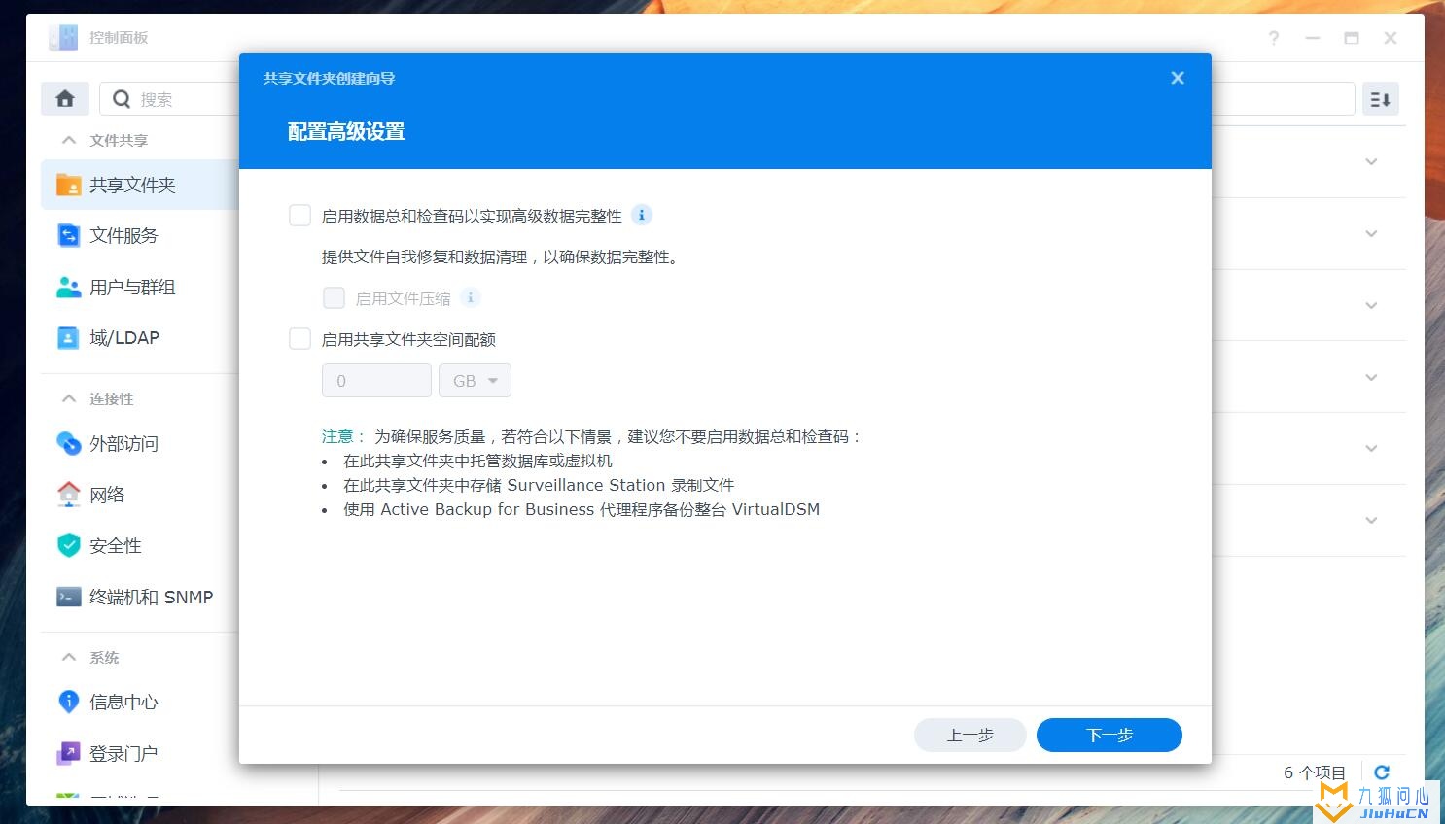Image resolution: width=1445 pixels, height=824 pixels.
Task: Open 文件服务 icon in sidebar
Action: click(68, 235)
